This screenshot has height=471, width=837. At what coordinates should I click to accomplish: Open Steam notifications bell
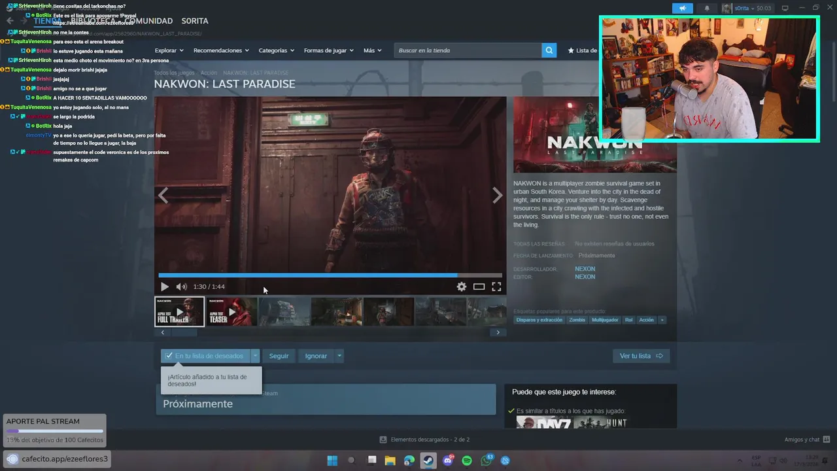pyautogui.click(x=707, y=8)
